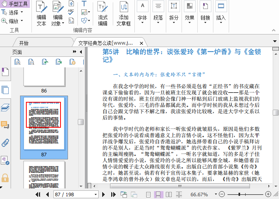Collapse the 页面 panel with left arrow
279x199 pixels.
pyautogui.click(x=81, y=52)
